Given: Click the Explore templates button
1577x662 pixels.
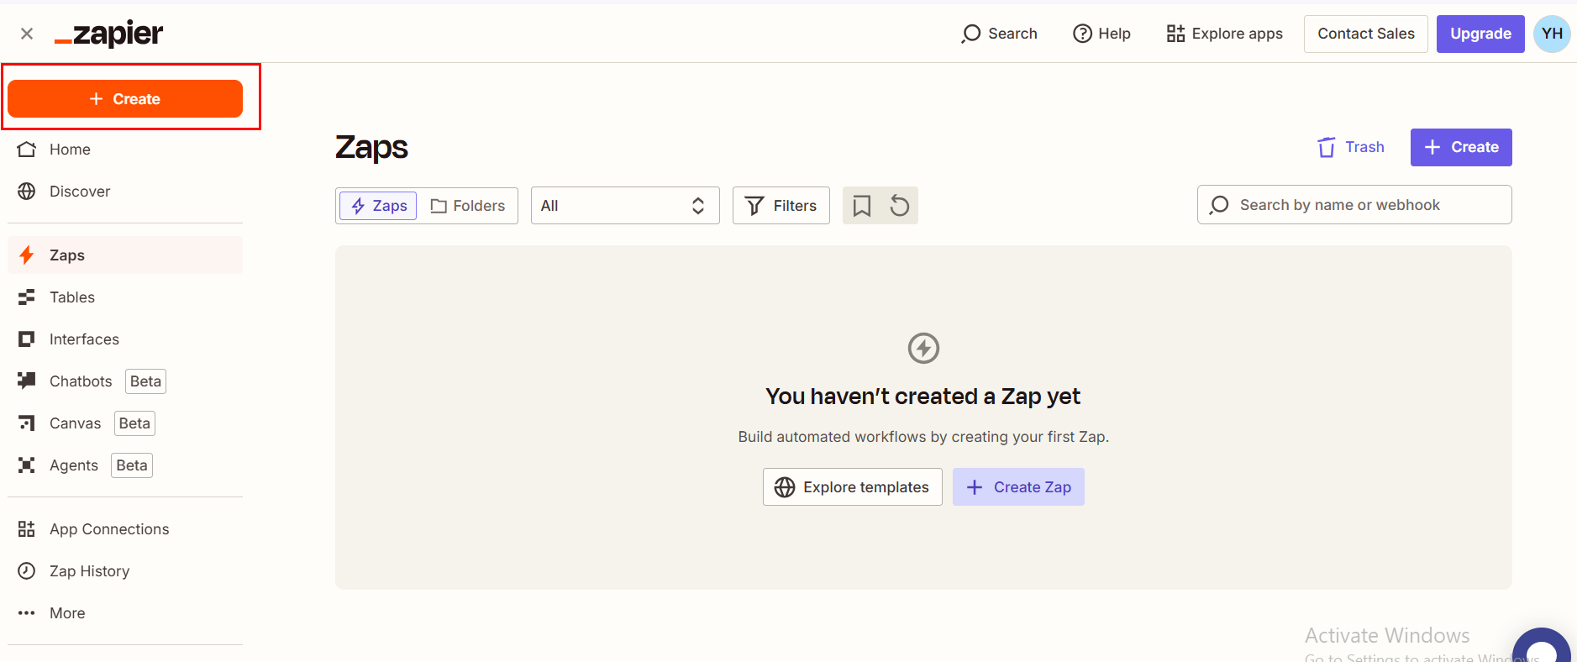Looking at the screenshot, I should pyautogui.click(x=852, y=487).
